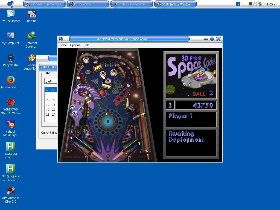Viewport: 280px width, 210px height.
Task: Open the WINDOWS MAC OS VIR... icon
Action: click(x=11, y=106)
